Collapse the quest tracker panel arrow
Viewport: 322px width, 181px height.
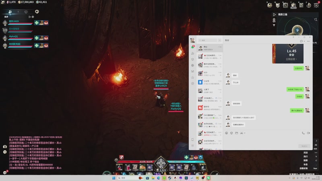[x=274, y=14]
